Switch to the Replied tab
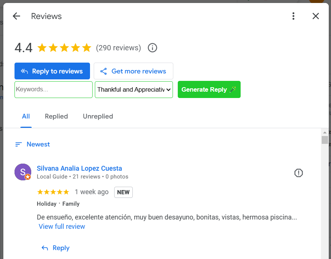Viewport: 331px width, 259px height. tap(57, 116)
